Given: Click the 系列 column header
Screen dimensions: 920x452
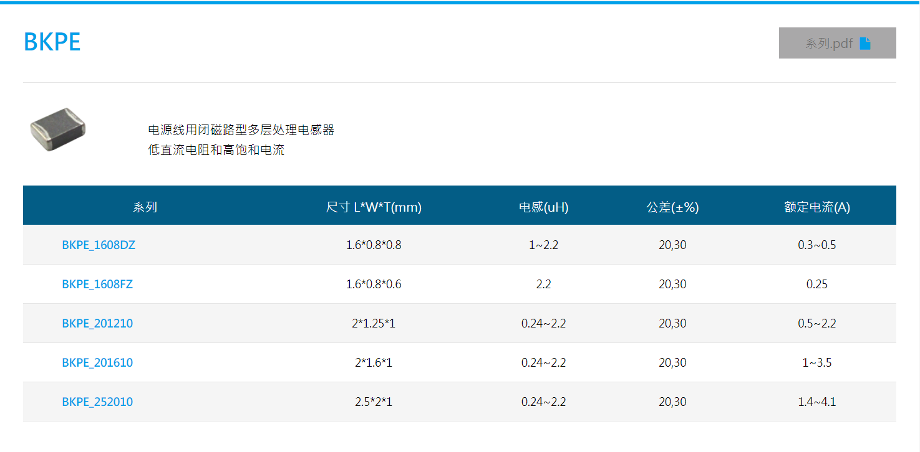Looking at the screenshot, I should (145, 207).
